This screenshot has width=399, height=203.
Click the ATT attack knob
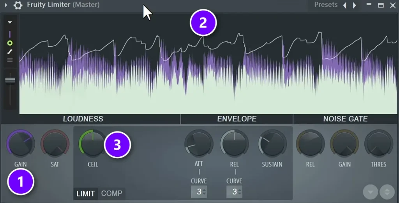coord(199,144)
